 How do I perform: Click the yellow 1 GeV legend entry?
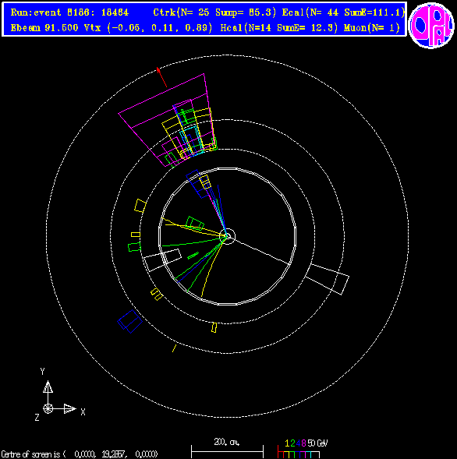287,443
